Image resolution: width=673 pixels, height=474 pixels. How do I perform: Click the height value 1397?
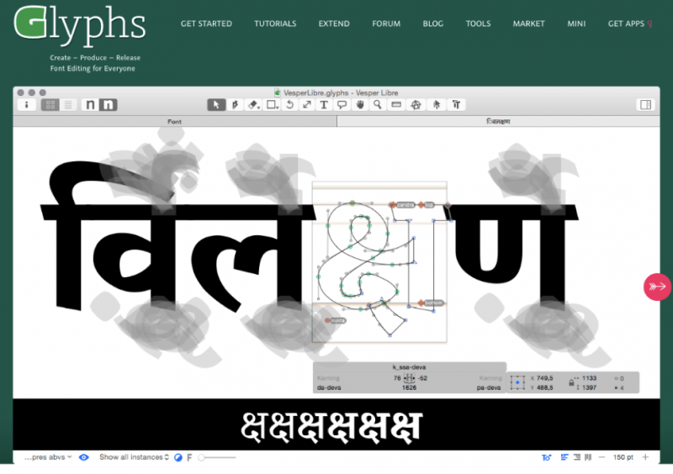590,387
